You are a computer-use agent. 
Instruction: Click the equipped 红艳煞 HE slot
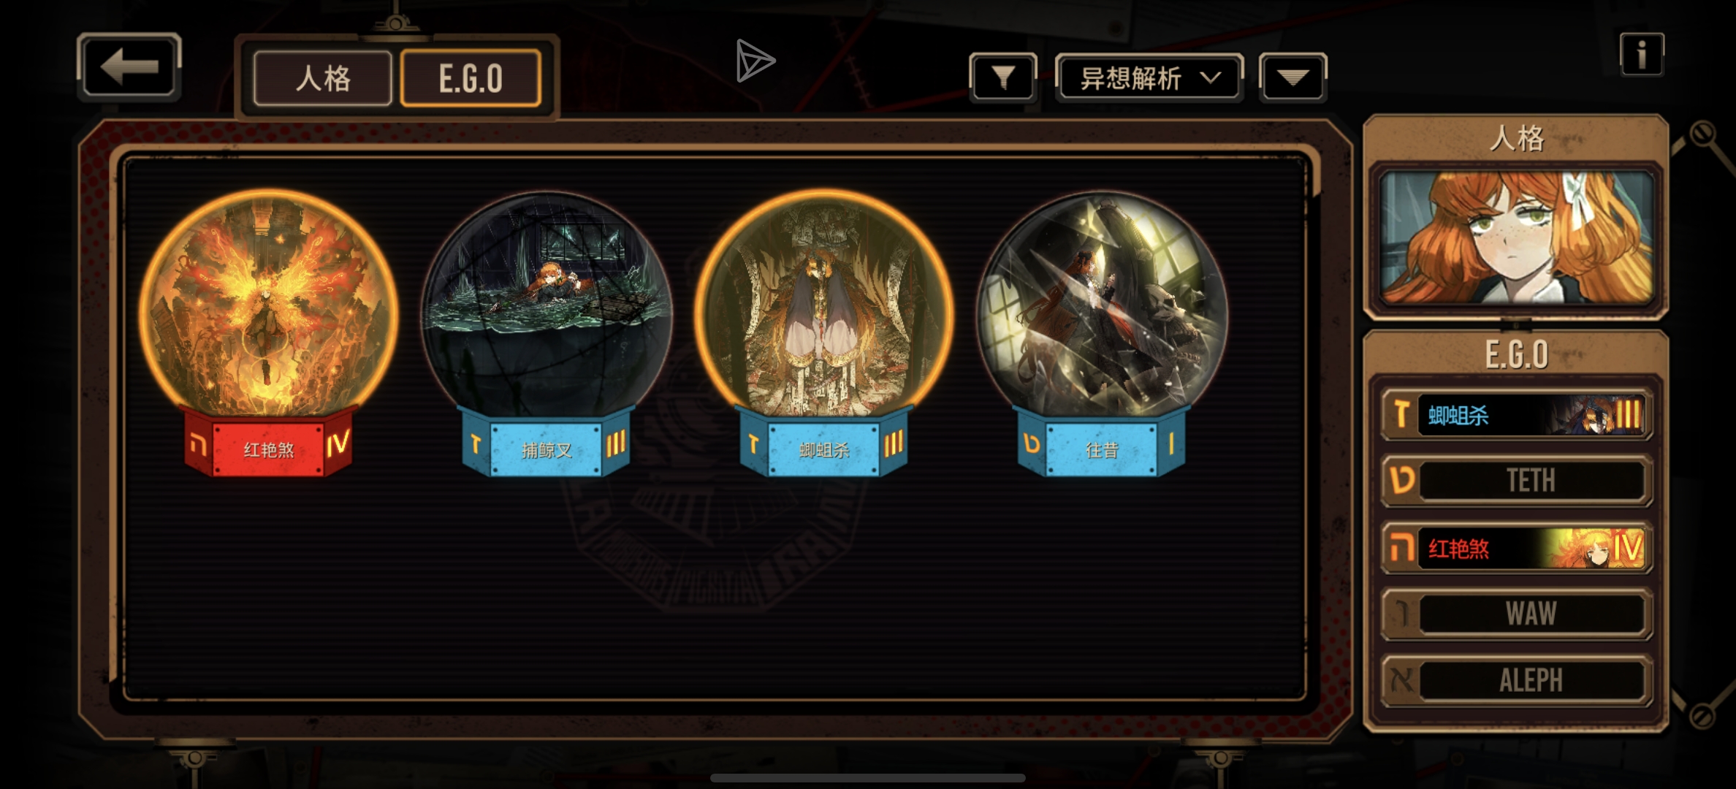pos(1516,548)
